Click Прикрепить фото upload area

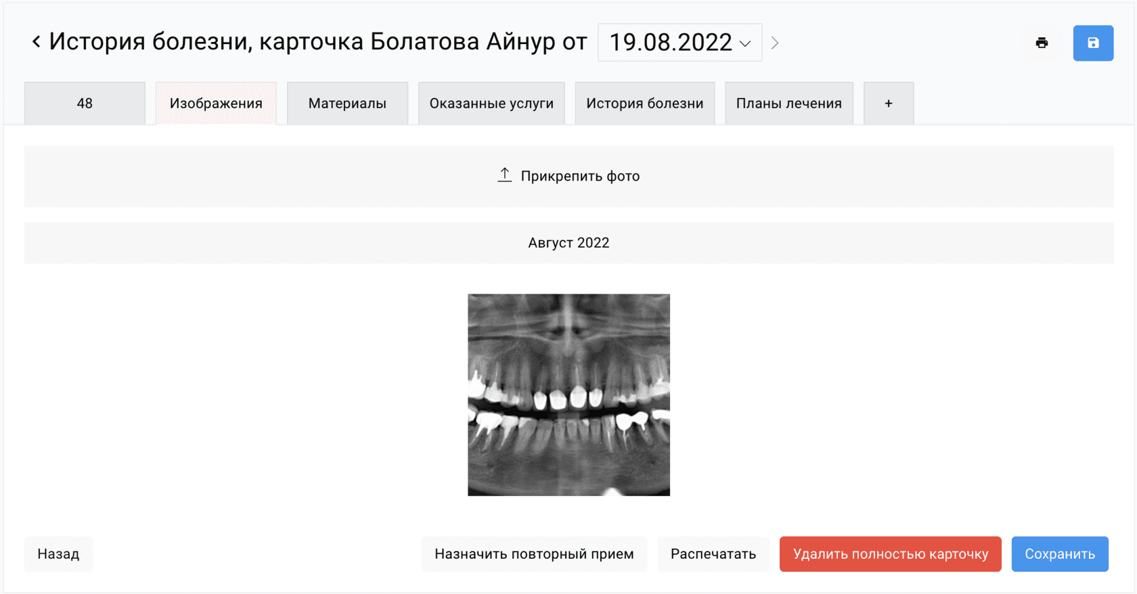568,176
